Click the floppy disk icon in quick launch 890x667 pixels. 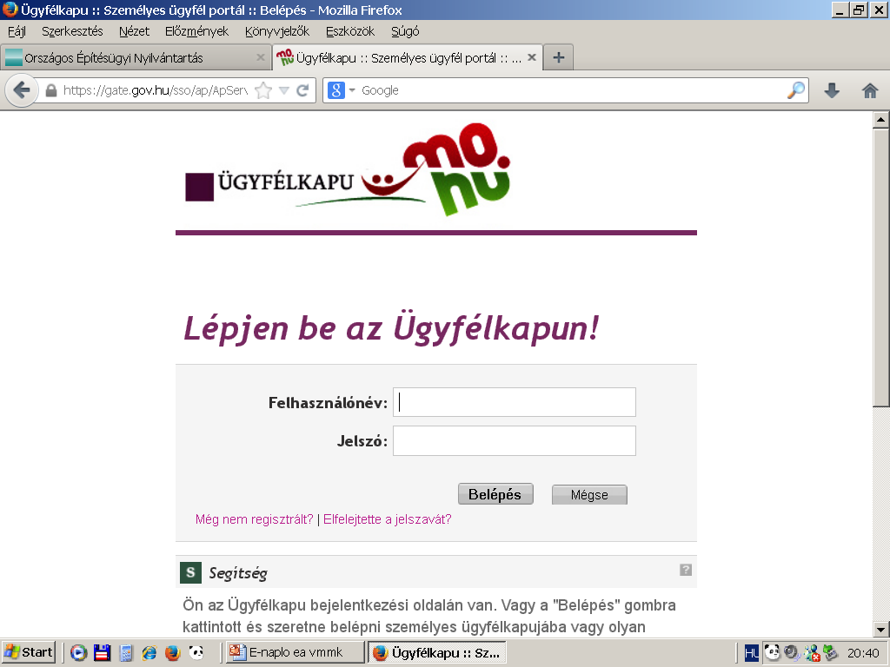tap(102, 653)
